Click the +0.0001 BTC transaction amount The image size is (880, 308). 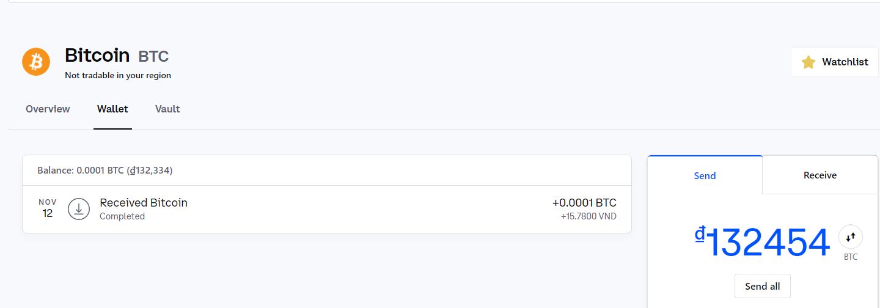(584, 203)
